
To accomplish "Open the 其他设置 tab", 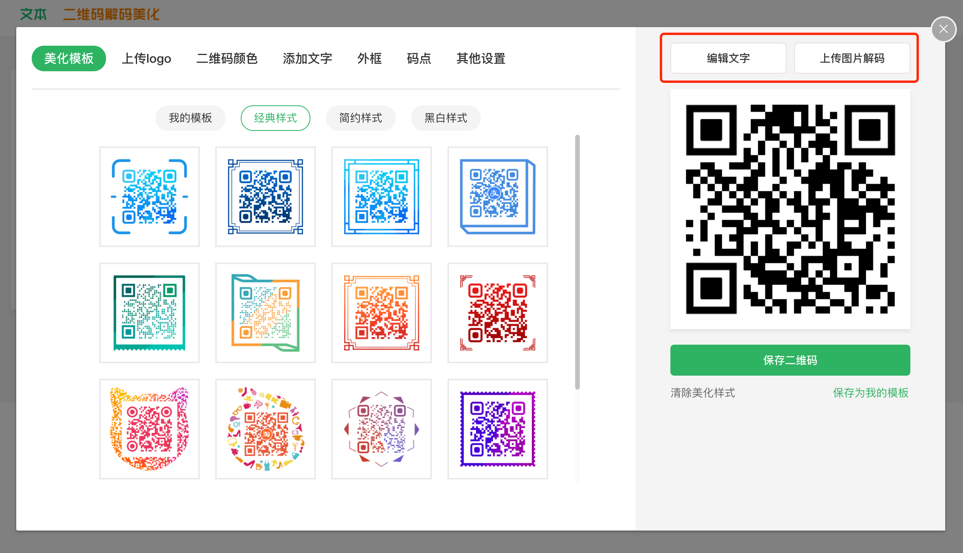I will pyautogui.click(x=481, y=58).
